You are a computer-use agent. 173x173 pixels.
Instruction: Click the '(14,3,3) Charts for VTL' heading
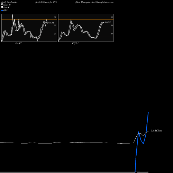click(x=46, y=2)
